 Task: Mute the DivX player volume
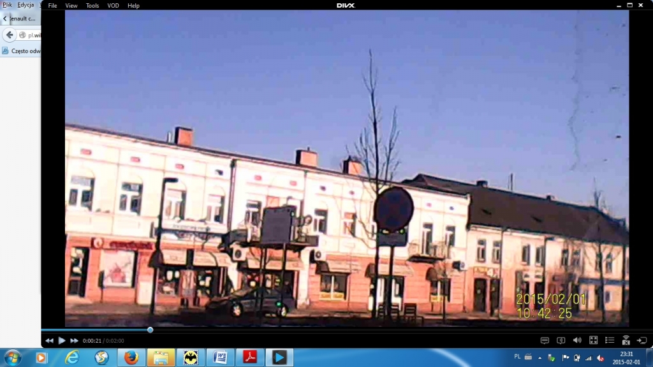coord(577,341)
